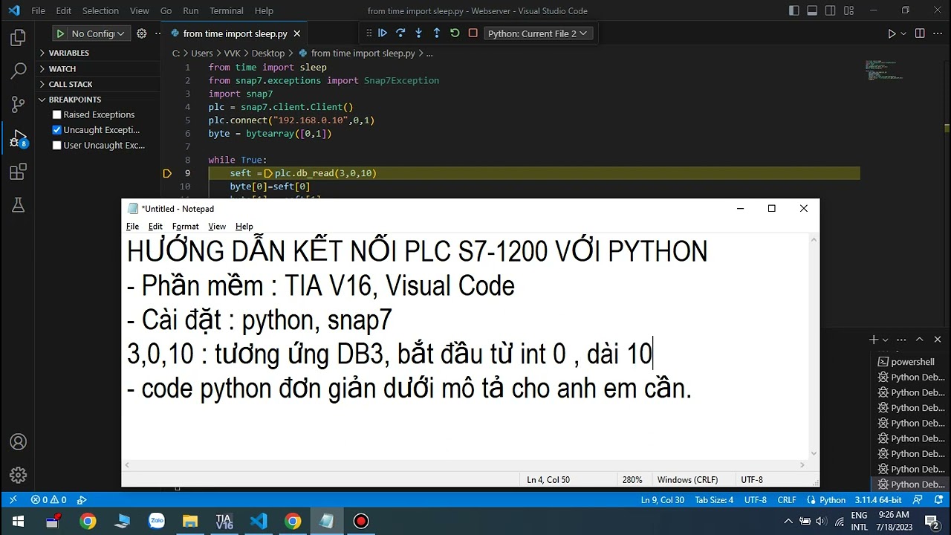Open terminal panel ellipsis menu
951x535 pixels.
click(902, 340)
